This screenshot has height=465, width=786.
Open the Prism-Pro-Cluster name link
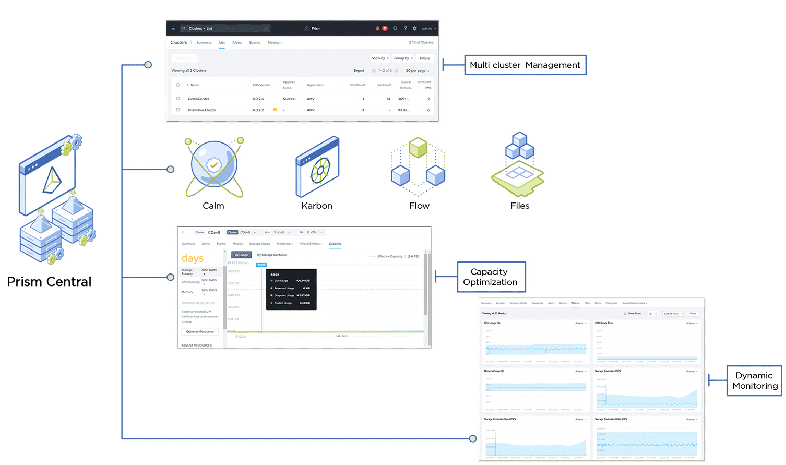(202, 110)
